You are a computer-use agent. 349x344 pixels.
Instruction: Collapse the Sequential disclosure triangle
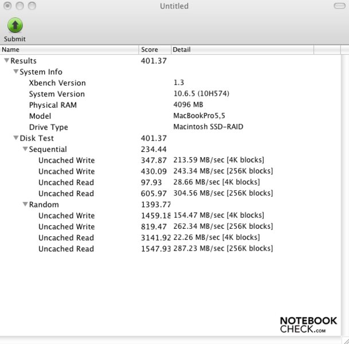click(x=25, y=148)
